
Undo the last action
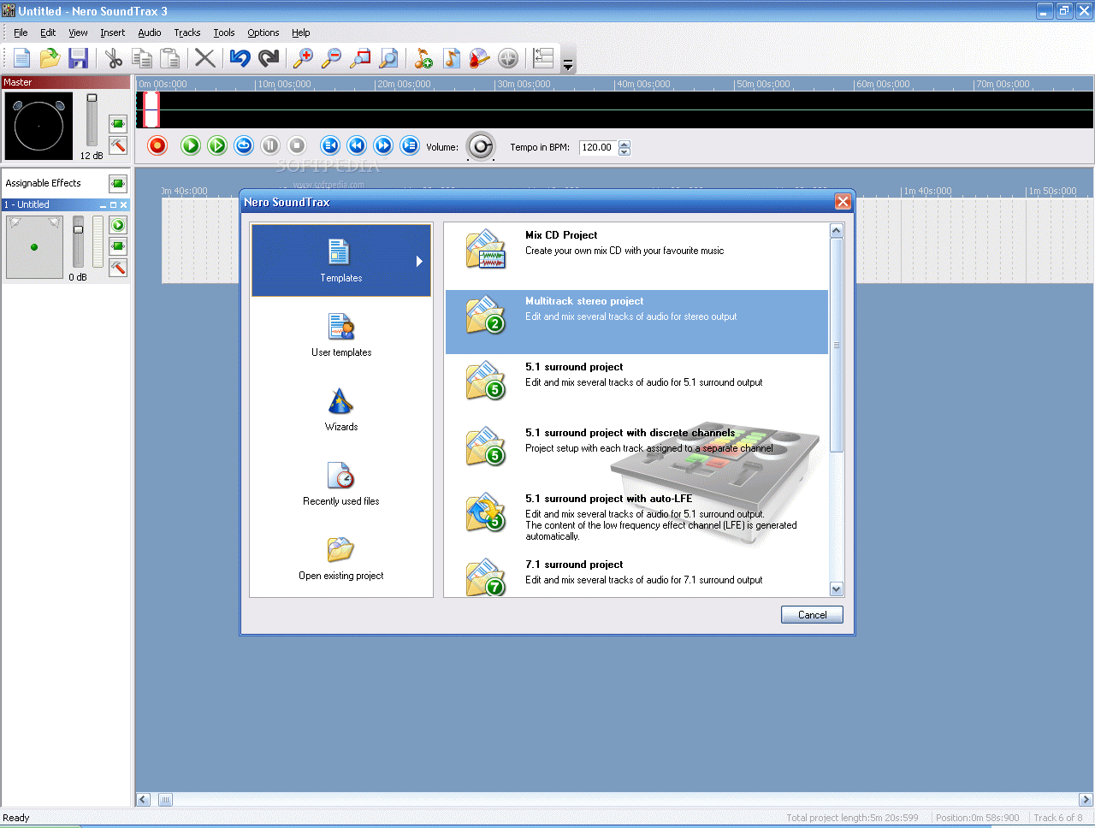click(240, 58)
